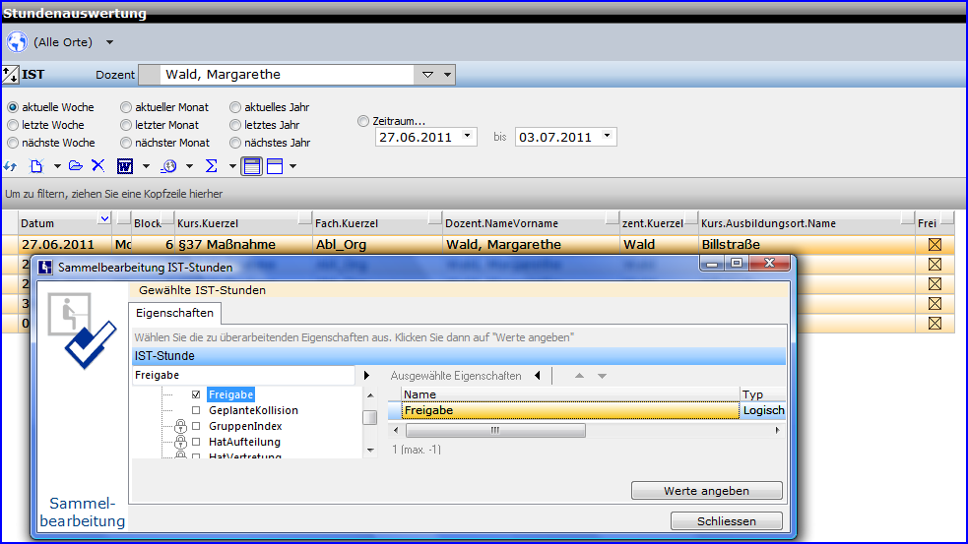Viewport: 968px width, 544px height.
Task: Open the (Alle Orte) location dropdown
Action: pos(109,42)
